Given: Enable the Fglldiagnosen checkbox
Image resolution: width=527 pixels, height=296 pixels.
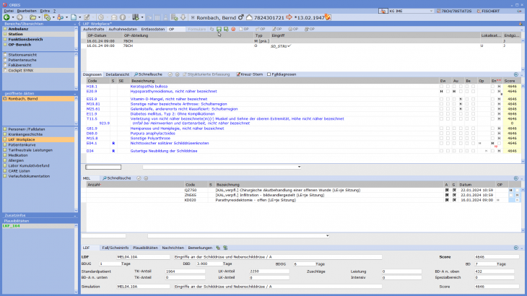Looking at the screenshot, I should tap(267, 74).
